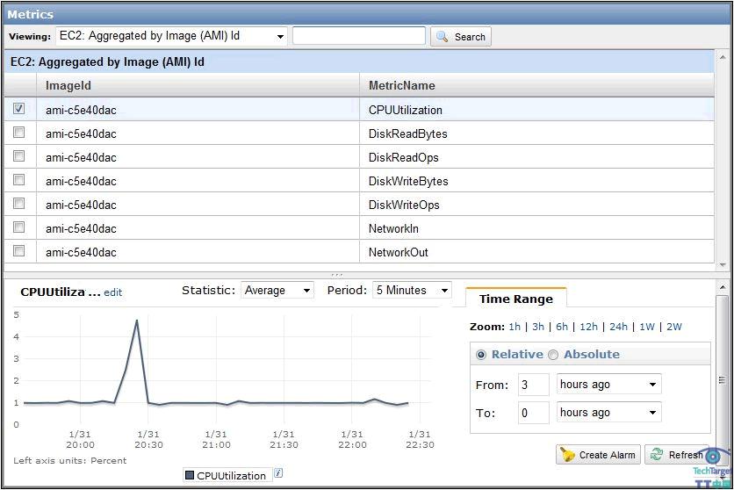Check the DiskReadBytes metric checkbox
Image resolution: width=734 pixels, height=490 pixels.
(x=18, y=133)
